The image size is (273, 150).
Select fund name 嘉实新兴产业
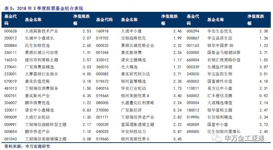(x=37, y=96)
